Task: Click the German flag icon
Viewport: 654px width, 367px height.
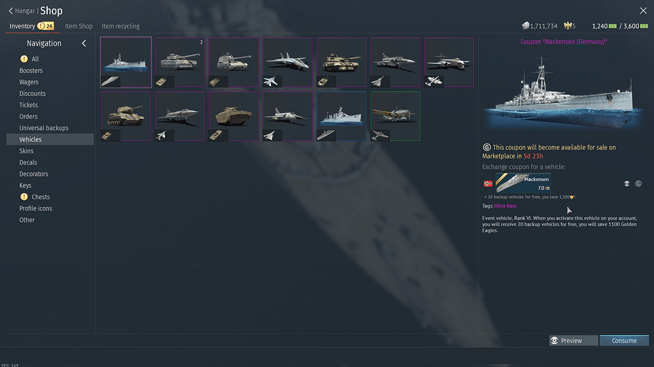Action: point(488,183)
